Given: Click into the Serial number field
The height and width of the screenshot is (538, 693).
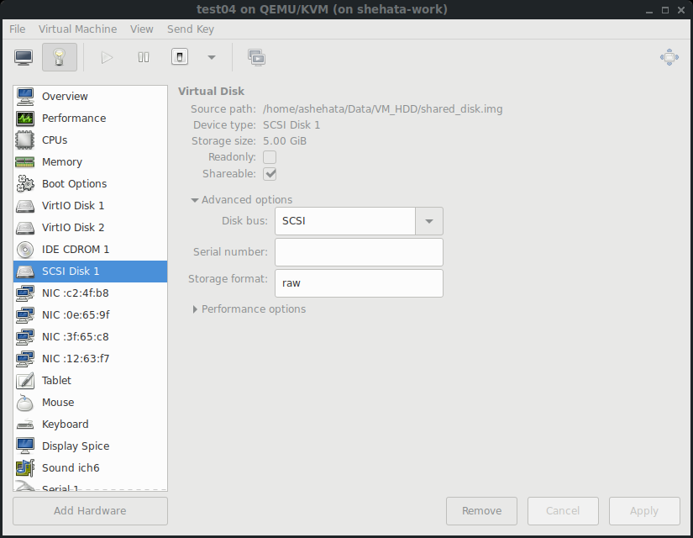Looking at the screenshot, I should pos(359,252).
